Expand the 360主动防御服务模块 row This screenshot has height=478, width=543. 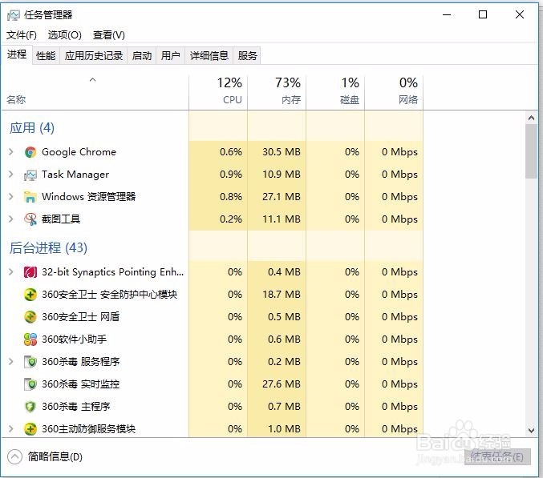[x=10, y=429]
